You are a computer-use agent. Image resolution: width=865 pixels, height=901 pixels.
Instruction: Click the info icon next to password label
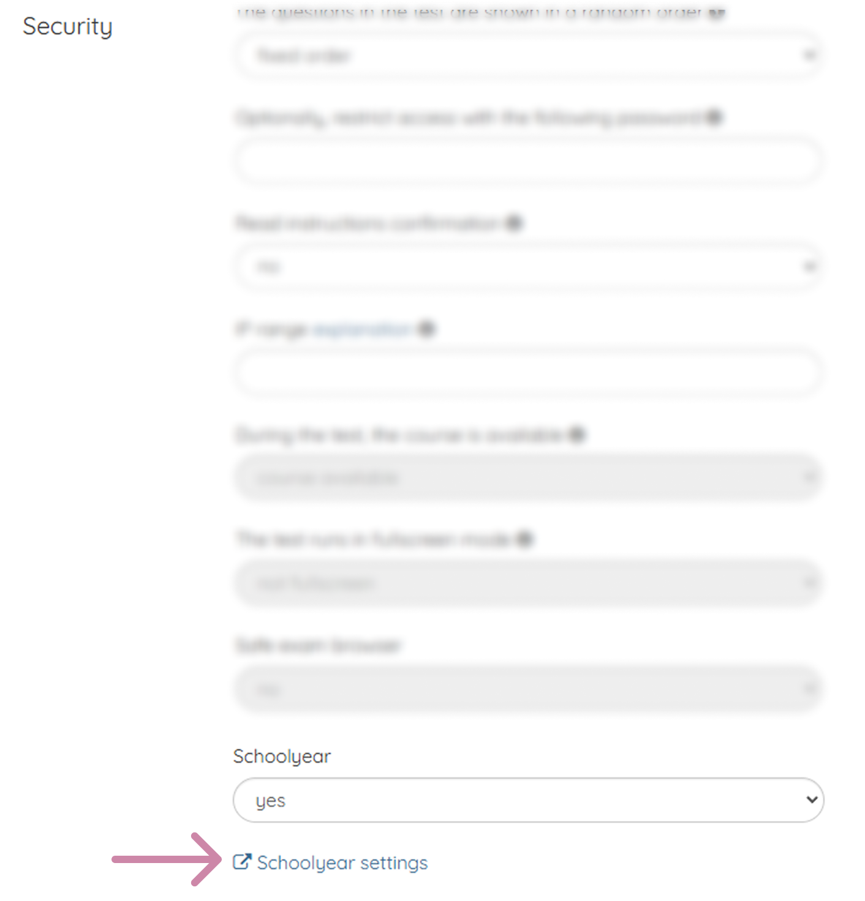(714, 117)
